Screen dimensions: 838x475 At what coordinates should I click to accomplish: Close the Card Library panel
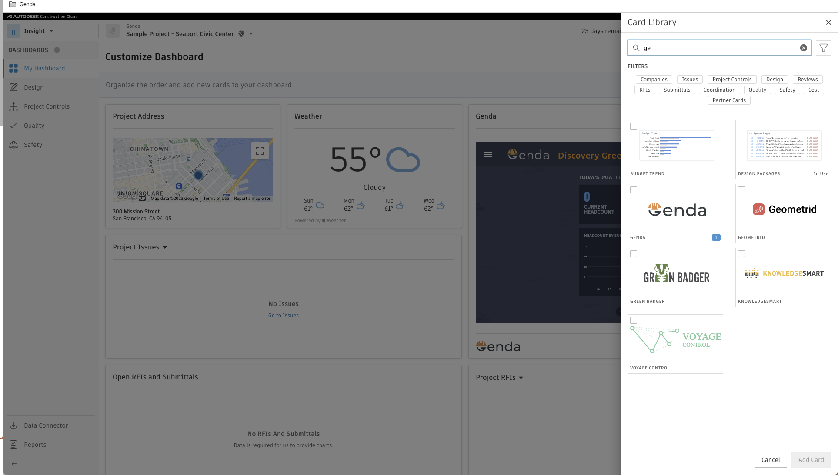(x=828, y=23)
